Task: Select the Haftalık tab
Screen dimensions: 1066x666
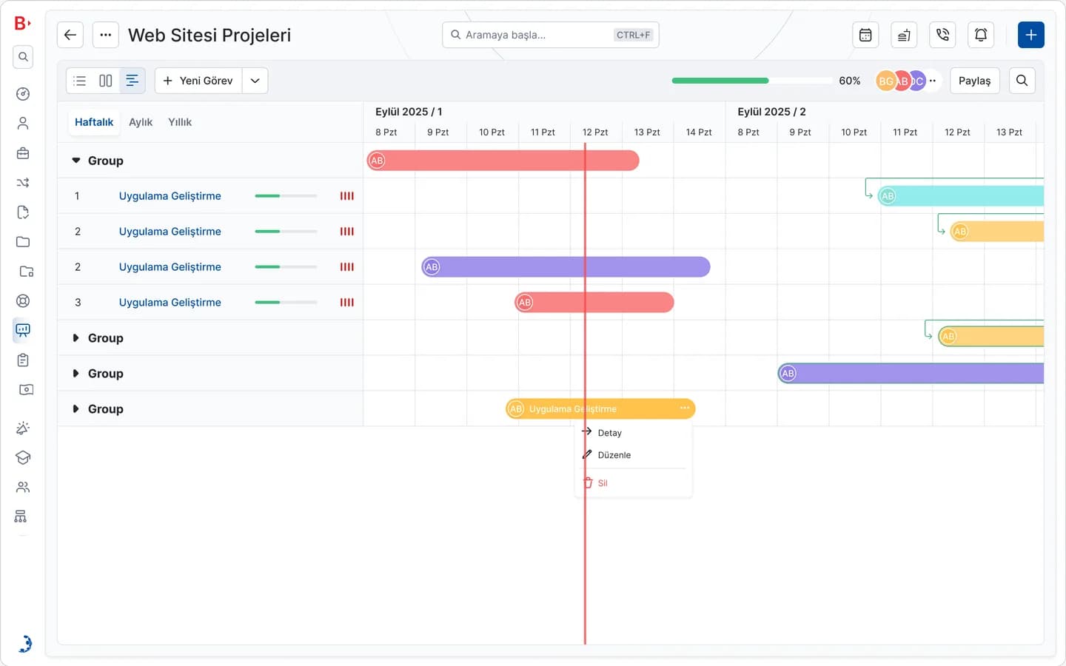Action: 94,122
